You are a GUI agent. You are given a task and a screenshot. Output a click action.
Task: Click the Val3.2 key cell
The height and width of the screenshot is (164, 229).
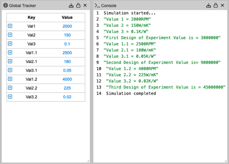(32, 97)
